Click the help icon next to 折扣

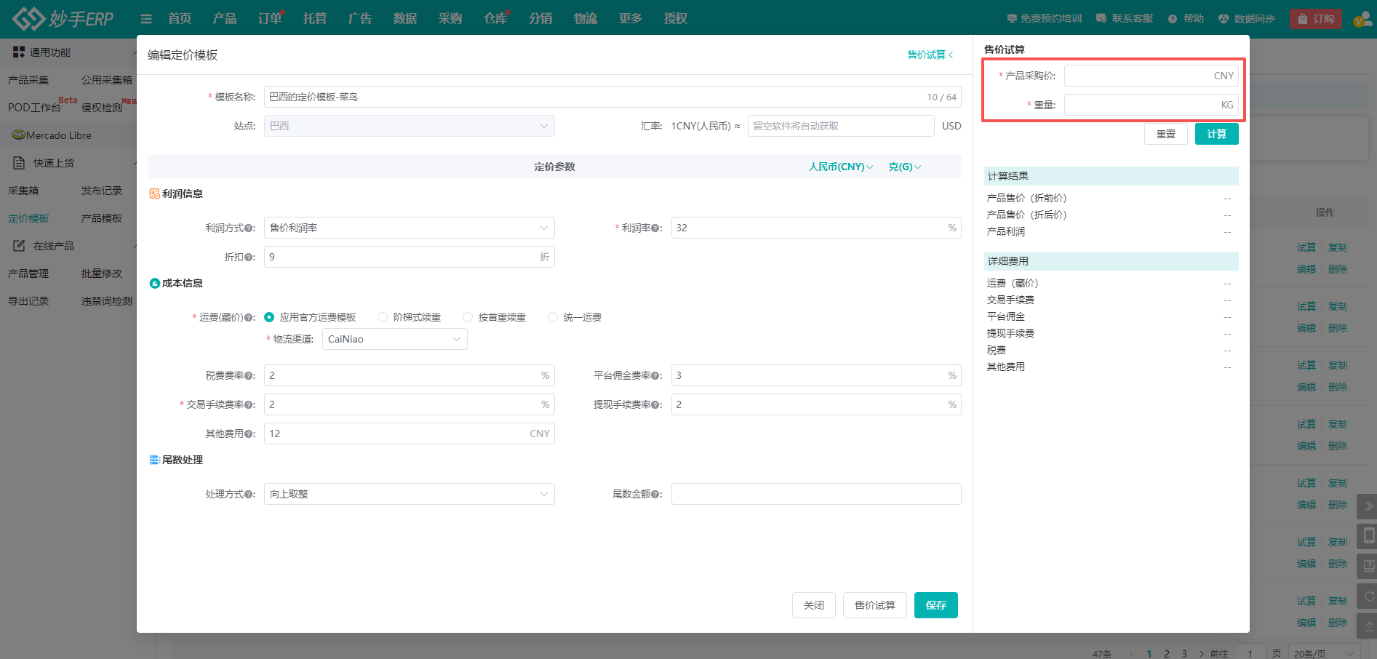[249, 257]
